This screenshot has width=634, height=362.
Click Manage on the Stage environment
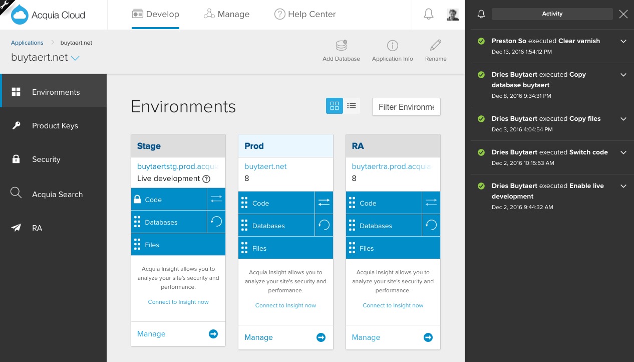(x=151, y=333)
